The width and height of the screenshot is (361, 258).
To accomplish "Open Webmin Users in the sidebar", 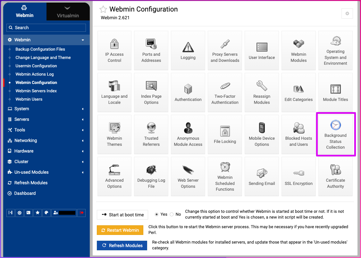I will click(x=29, y=99).
